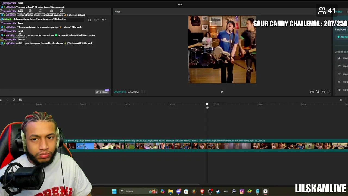Open the AI avatar tab
Viewport: 348px width, 196px height.
click(61, 12)
